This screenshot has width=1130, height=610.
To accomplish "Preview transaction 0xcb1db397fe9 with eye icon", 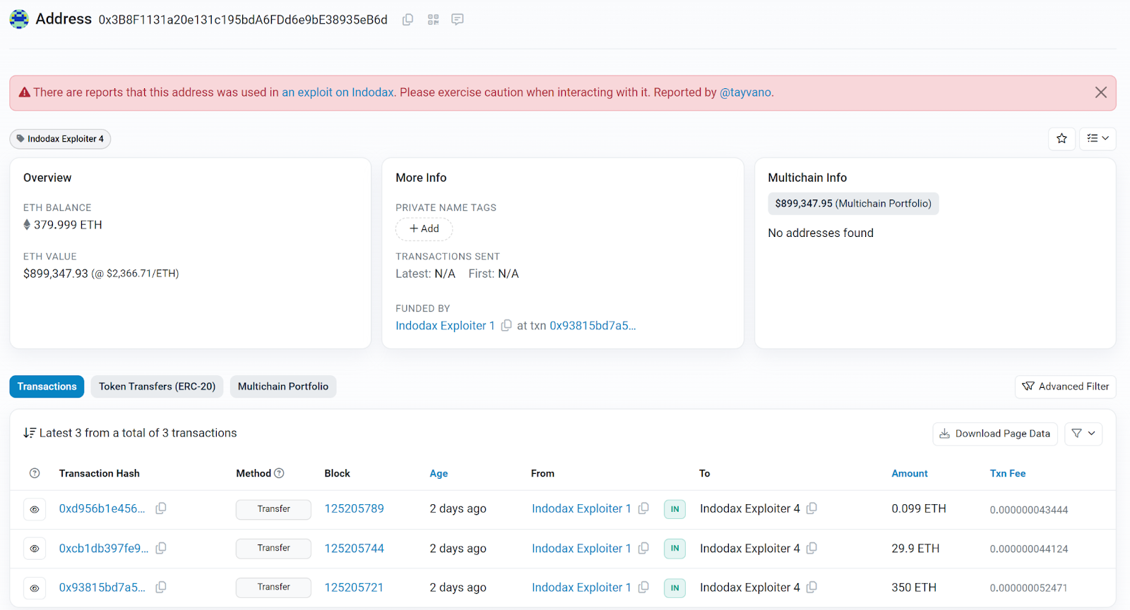I will click(35, 549).
